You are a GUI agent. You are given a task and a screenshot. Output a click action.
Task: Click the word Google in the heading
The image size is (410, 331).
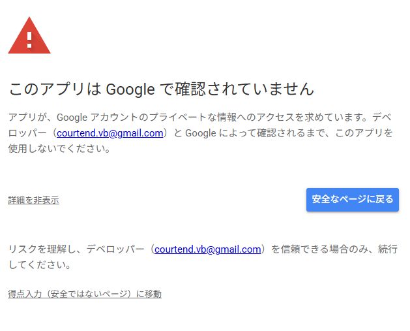130,89
